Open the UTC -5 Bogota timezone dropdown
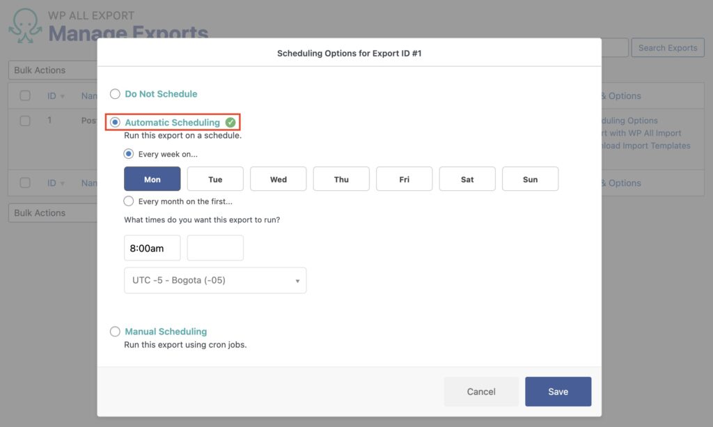The height and width of the screenshot is (427, 713). pyautogui.click(x=214, y=280)
